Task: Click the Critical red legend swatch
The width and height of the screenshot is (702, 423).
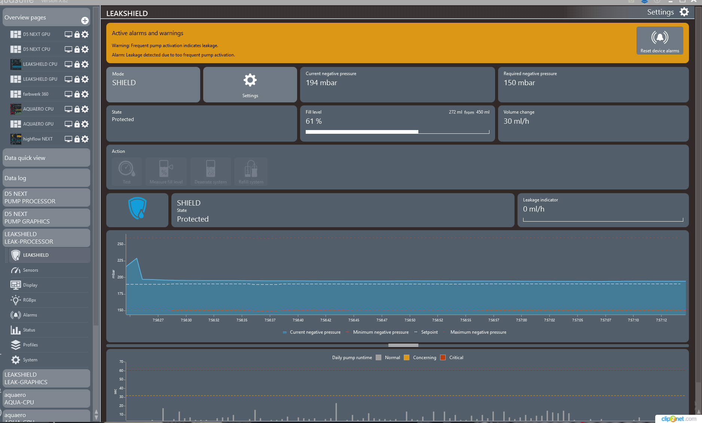Action: point(443,358)
